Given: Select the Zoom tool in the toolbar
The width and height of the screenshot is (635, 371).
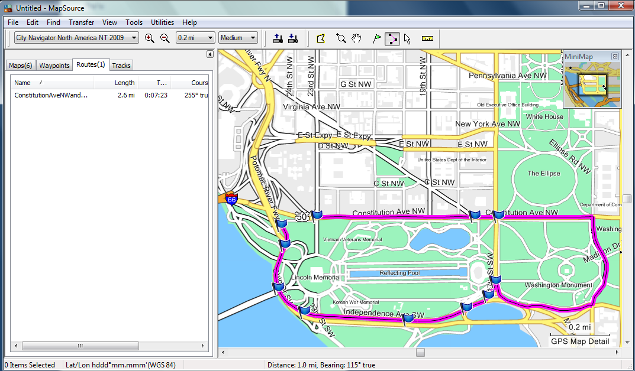Looking at the screenshot, I should pyautogui.click(x=341, y=38).
